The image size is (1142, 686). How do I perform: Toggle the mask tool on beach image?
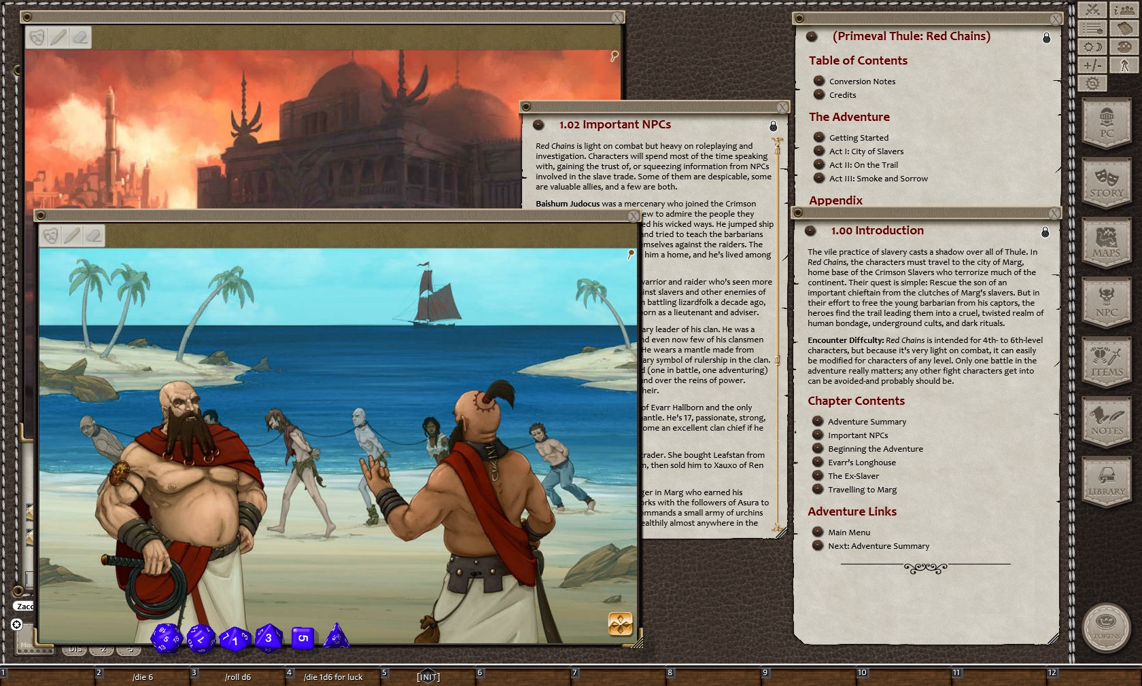(50, 236)
